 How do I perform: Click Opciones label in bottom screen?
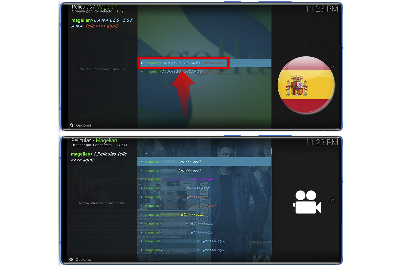pyautogui.click(x=83, y=259)
